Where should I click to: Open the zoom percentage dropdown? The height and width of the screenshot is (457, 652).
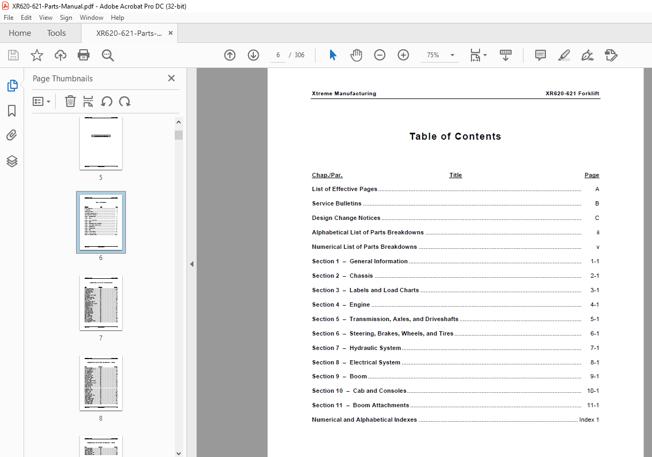pos(452,55)
